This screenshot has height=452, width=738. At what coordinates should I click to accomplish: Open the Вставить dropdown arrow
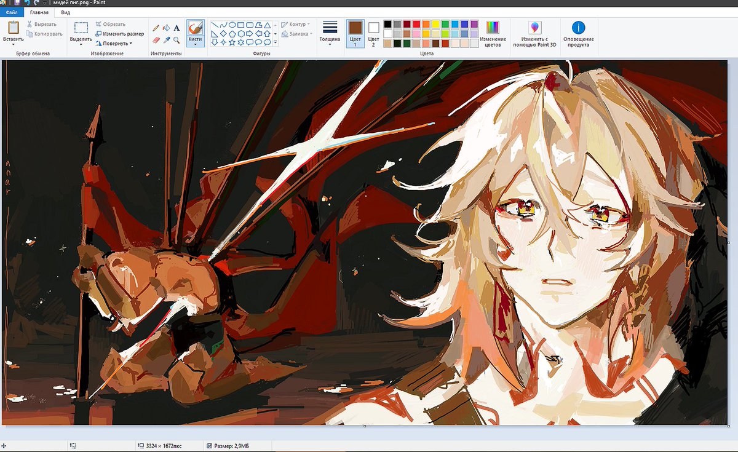click(14, 44)
